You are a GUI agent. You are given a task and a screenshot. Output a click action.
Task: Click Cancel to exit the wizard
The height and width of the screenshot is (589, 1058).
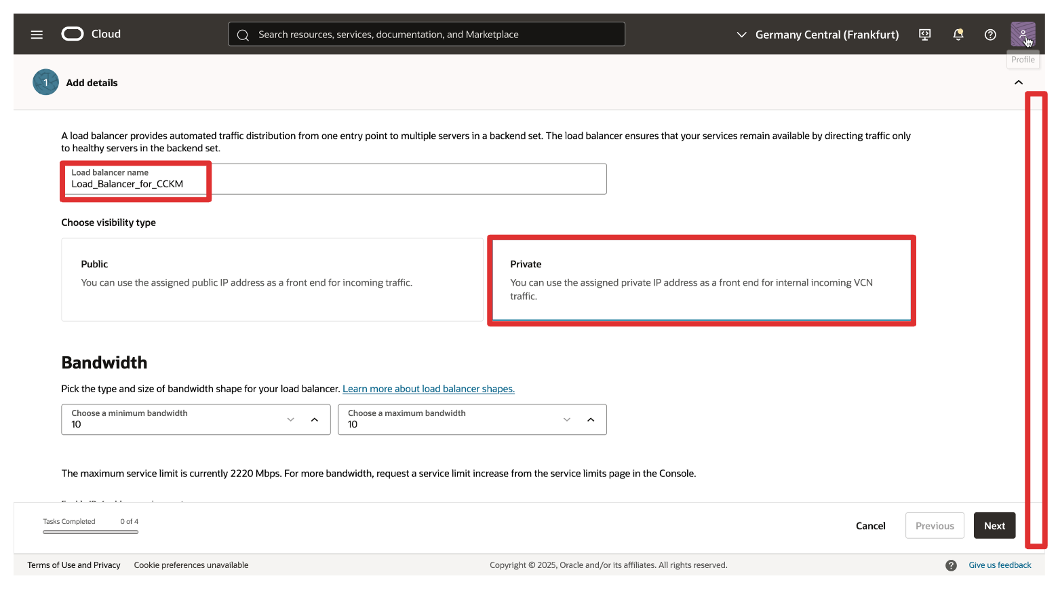[x=870, y=526]
